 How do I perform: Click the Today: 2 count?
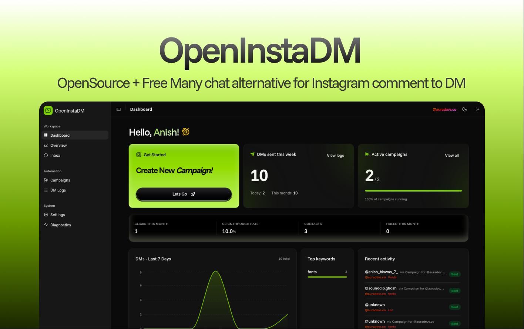(257, 193)
